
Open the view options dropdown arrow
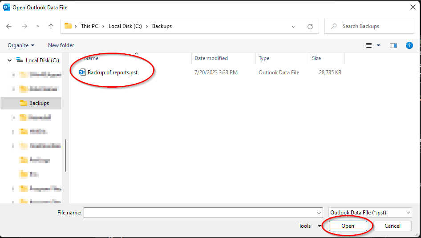tap(378, 46)
